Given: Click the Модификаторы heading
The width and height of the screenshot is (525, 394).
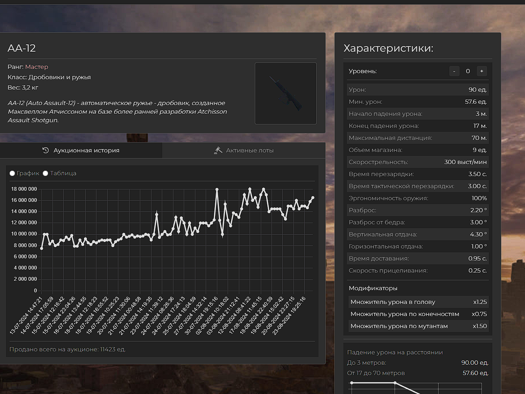Looking at the screenshot, I should click(373, 288).
